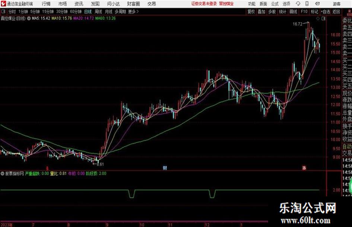Click the 严重超跌: 0.00 indicator label
Viewport: 352px width, 227px height.
click(x=37, y=173)
